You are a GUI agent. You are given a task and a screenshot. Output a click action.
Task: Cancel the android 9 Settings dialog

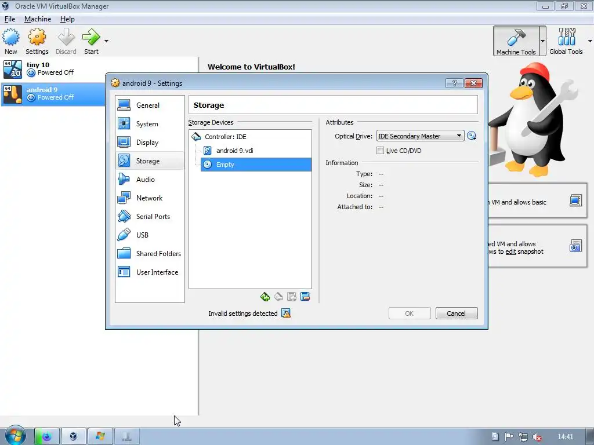[x=457, y=313]
